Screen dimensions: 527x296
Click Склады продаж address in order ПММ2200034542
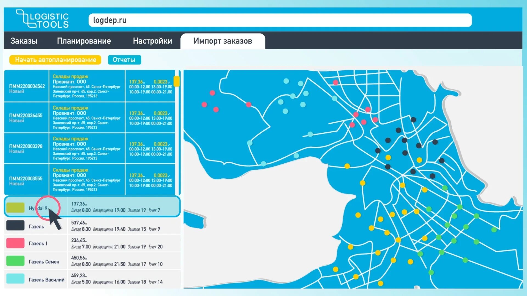pyautogui.click(x=87, y=86)
